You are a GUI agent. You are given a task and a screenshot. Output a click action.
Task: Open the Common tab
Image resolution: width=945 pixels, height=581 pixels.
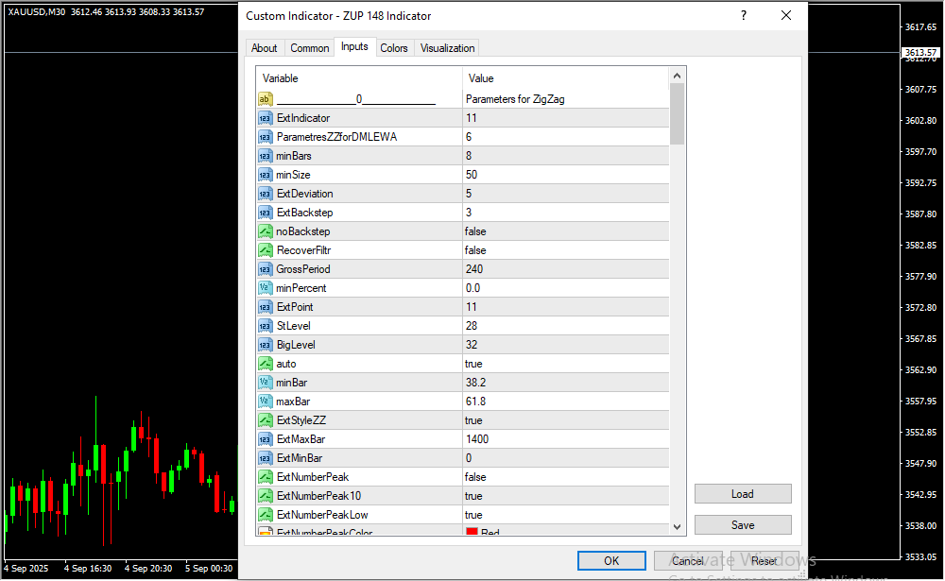click(x=310, y=48)
